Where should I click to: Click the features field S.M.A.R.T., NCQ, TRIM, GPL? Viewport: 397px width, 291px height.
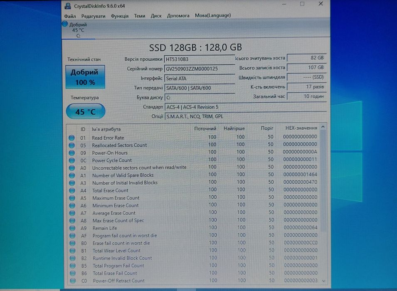click(x=246, y=116)
